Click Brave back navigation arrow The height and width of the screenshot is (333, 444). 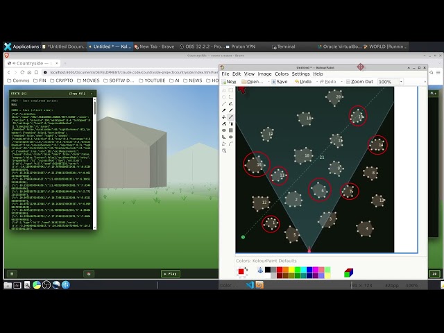(x=9, y=72)
